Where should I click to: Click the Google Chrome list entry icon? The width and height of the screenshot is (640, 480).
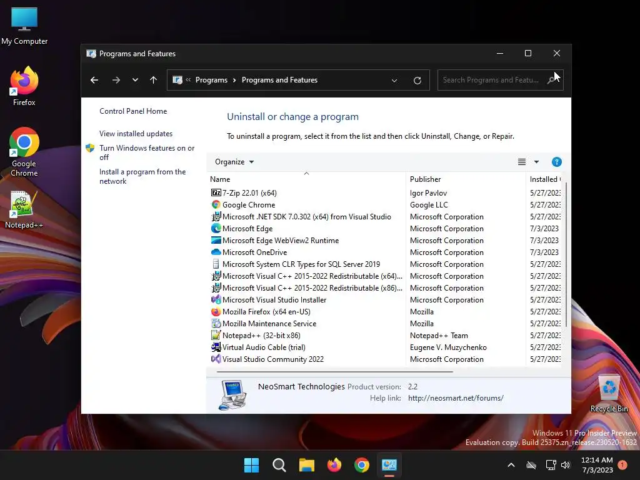[216, 204]
